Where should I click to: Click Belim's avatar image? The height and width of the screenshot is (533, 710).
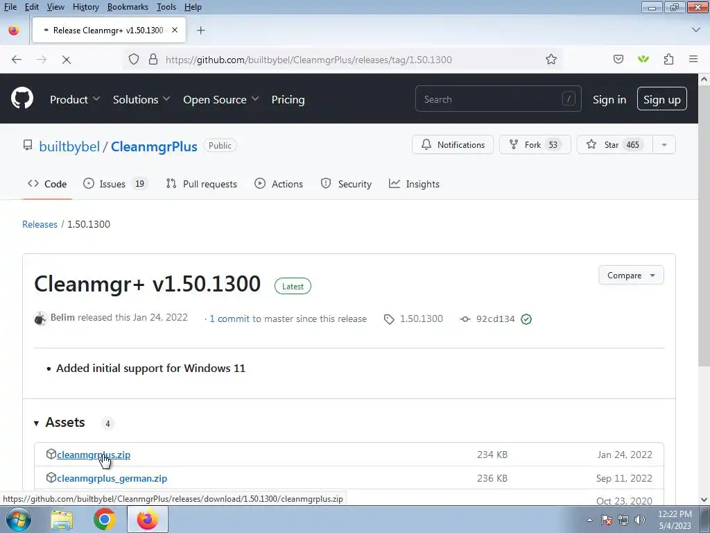pos(41,318)
